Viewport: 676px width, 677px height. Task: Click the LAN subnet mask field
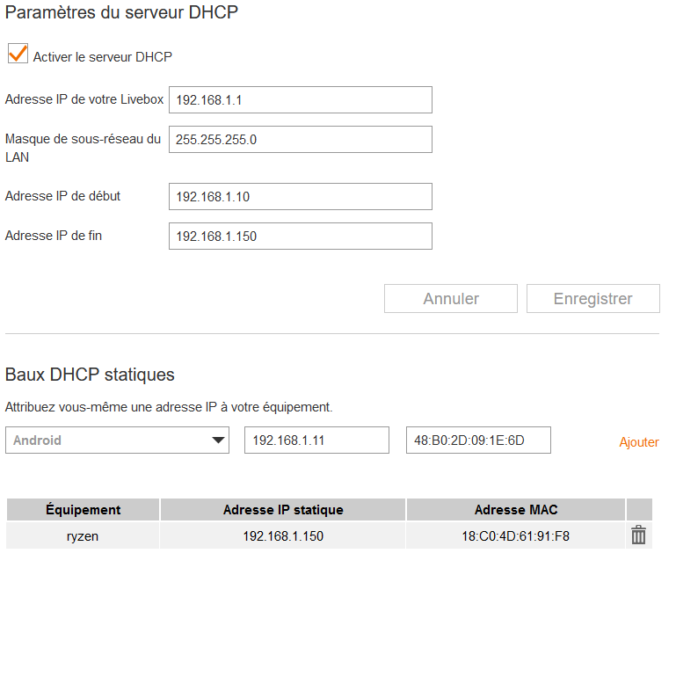click(x=300, y=140)
